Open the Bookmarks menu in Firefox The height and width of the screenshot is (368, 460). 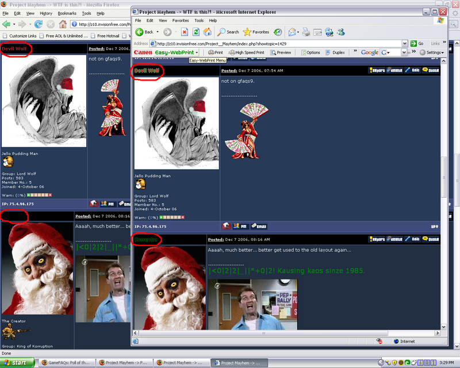tap(67, 13)
